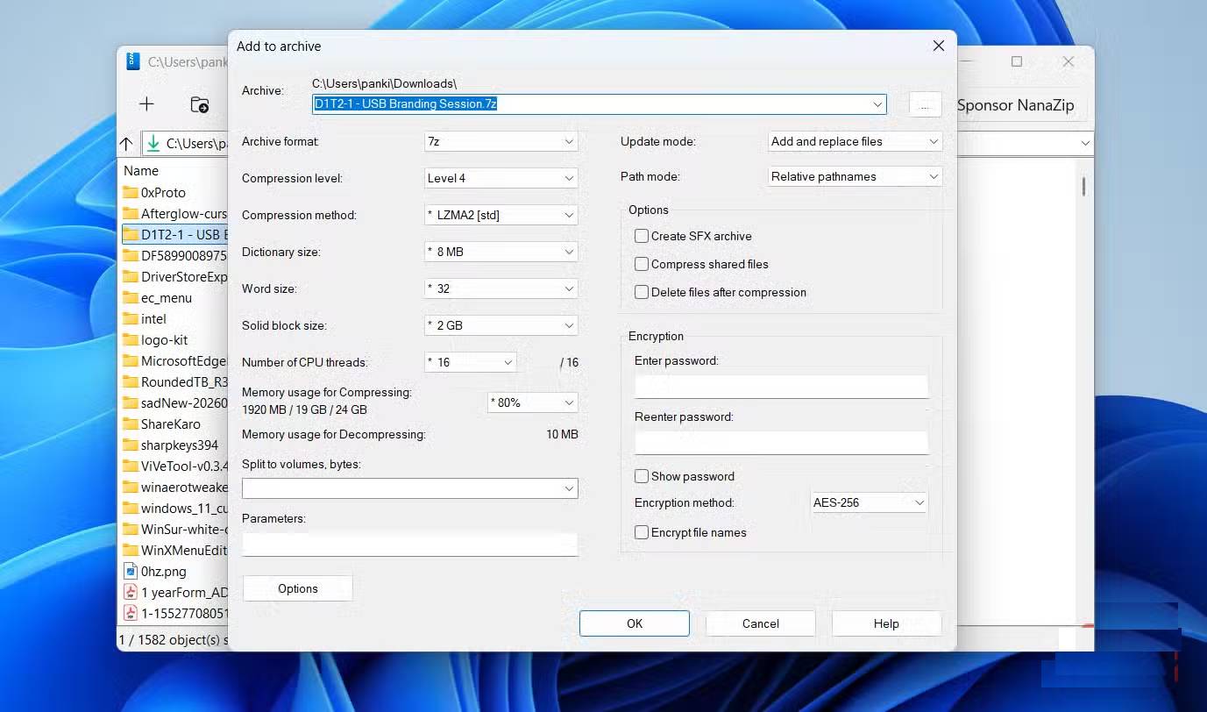
Task: Click the open folder icon on the toolbar
Action: pos(200,103)
